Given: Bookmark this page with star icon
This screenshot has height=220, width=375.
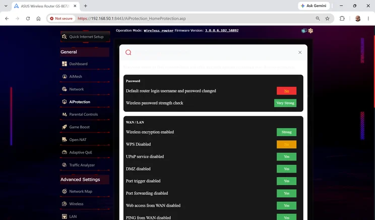Looking at the screenshot, I should tap(327, 19).
